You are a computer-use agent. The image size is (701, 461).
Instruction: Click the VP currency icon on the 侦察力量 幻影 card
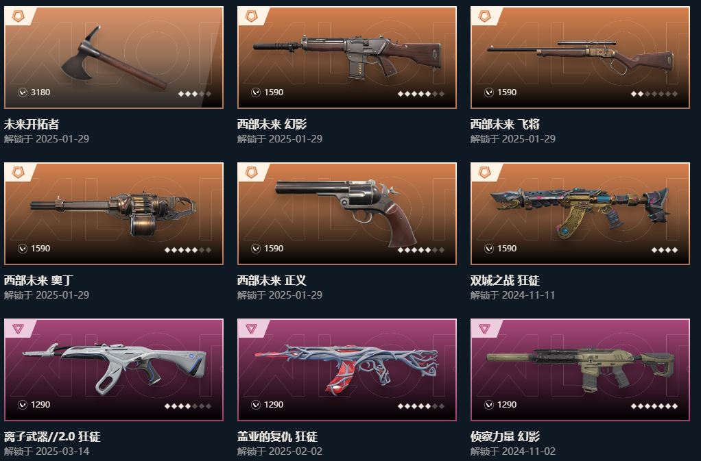(x=489, y=405)
